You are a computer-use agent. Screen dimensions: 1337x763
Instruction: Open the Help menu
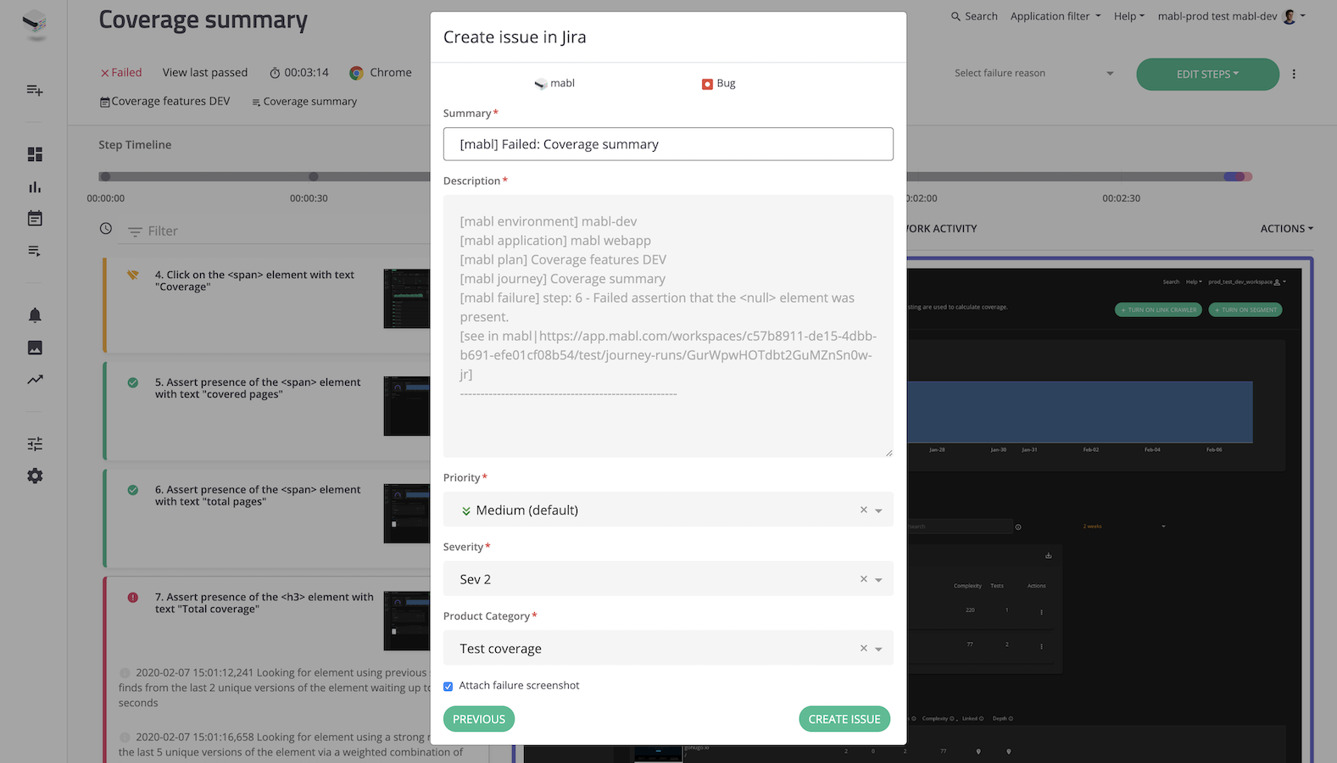(1129, 16)
